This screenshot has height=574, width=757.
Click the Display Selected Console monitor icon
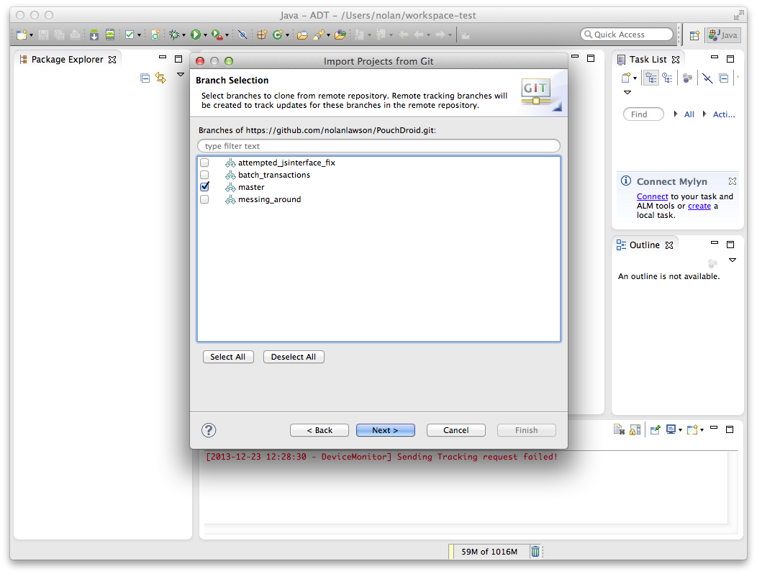(671, 429)
